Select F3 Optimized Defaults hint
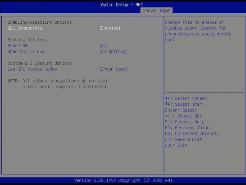This screenshot has width=246, height=185. point(192,133)
